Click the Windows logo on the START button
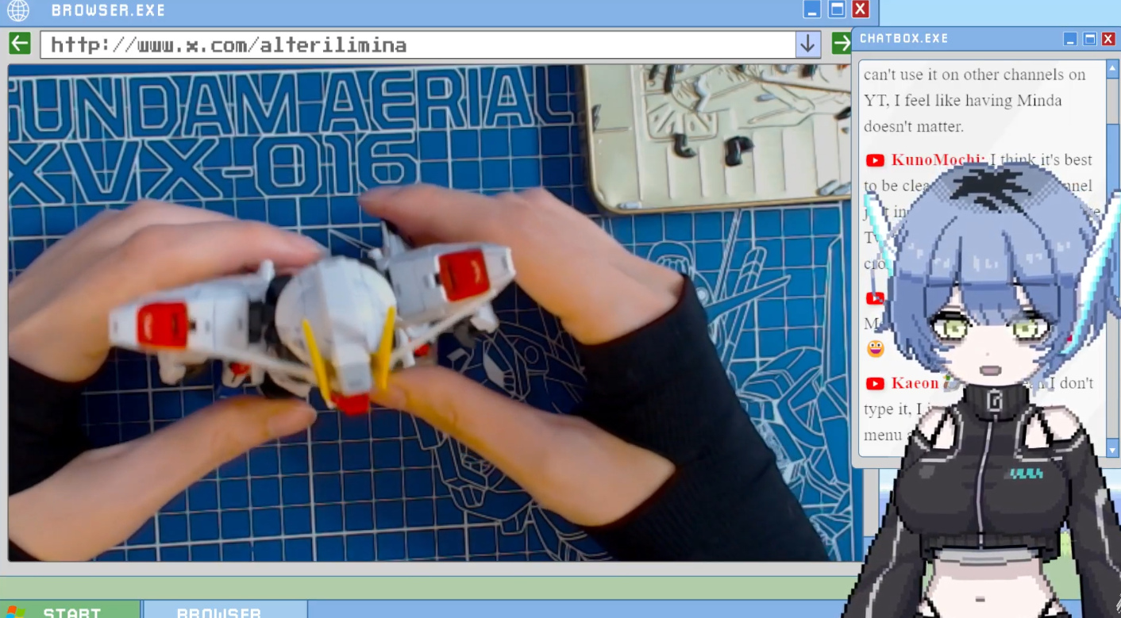 [x=15, y=612]
